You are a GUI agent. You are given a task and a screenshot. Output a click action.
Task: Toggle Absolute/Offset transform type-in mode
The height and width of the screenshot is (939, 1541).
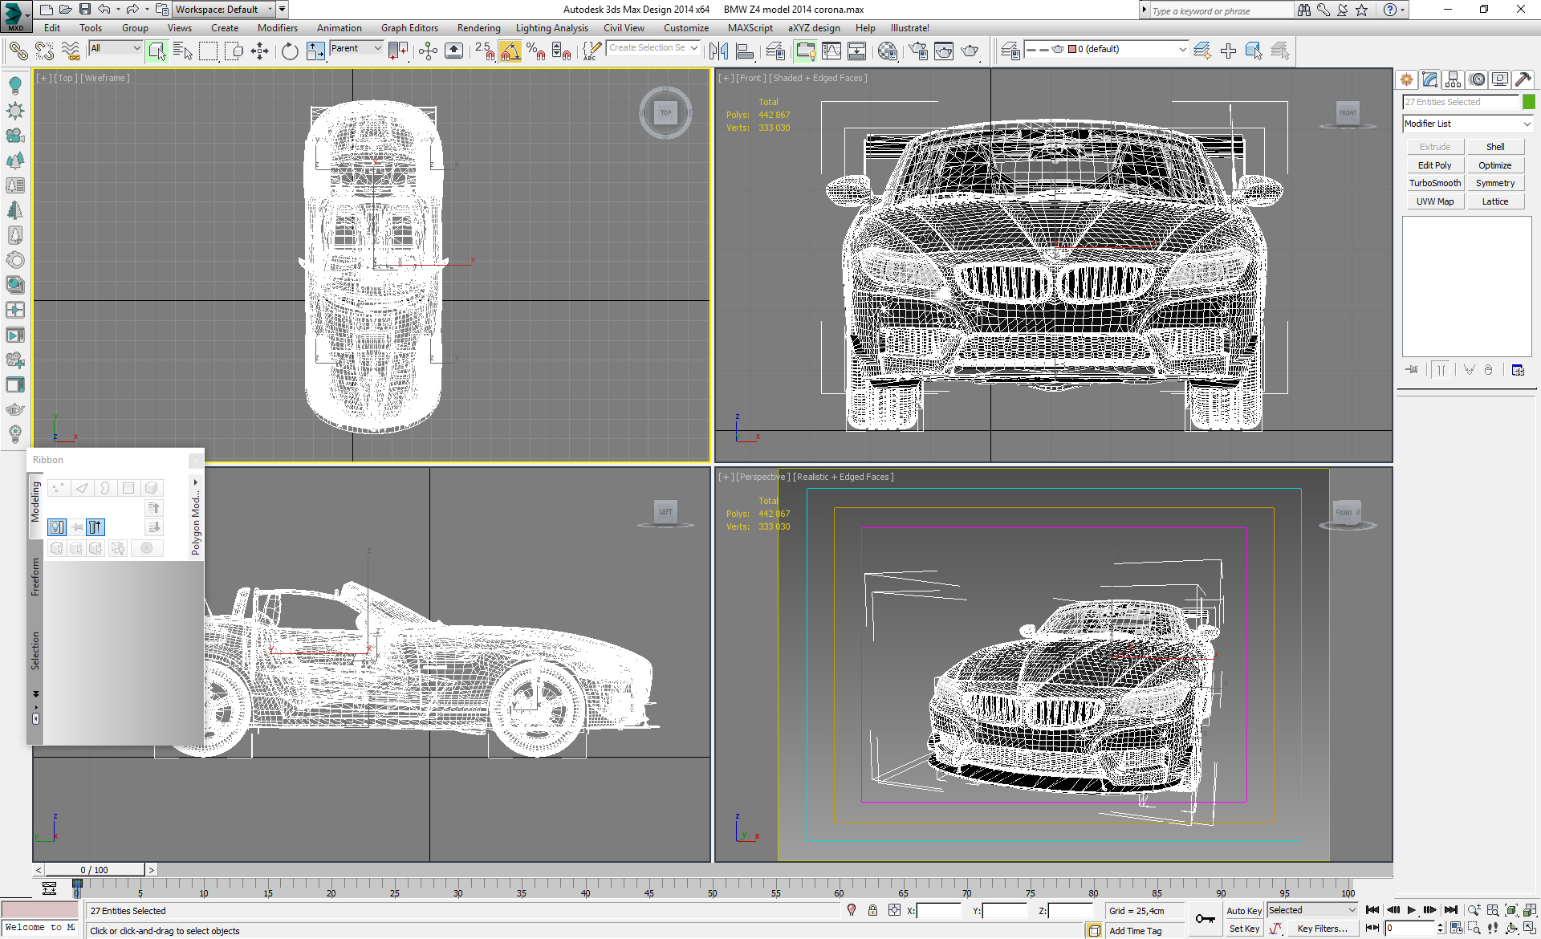894,910
